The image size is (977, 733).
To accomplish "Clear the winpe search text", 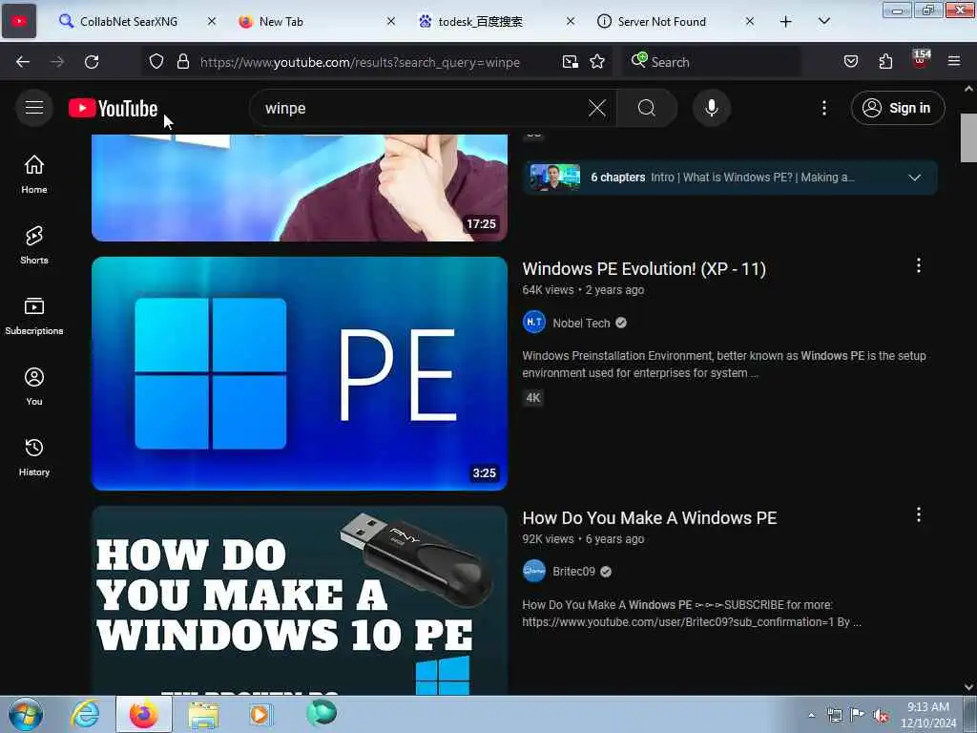I will pos(597,109).
